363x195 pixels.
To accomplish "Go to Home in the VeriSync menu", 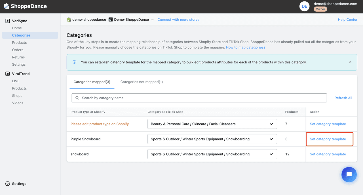I will point(17,28).
